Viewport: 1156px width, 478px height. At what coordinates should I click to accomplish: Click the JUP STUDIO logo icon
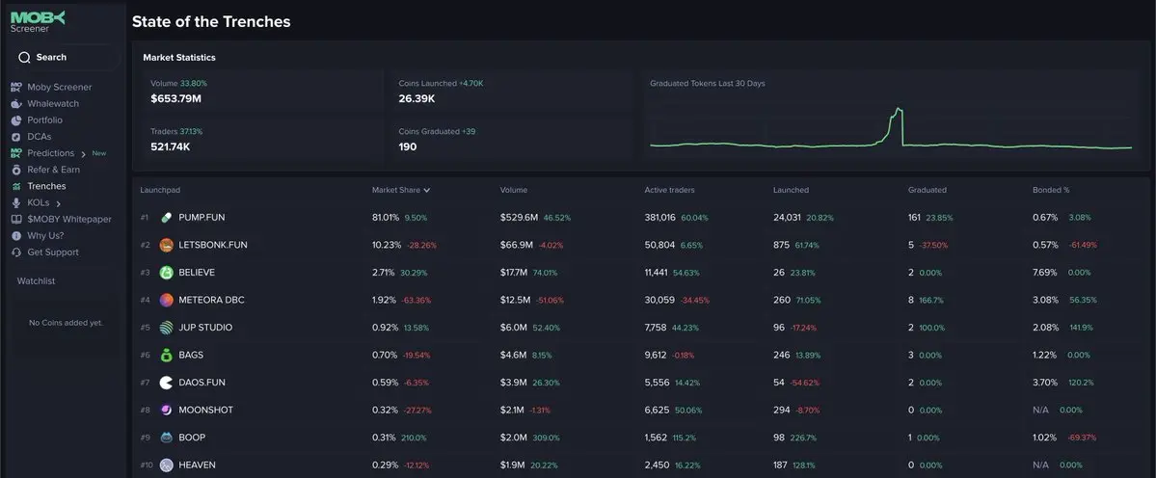tap(167, 328)
